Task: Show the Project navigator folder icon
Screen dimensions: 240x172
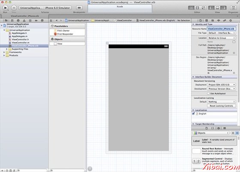Action: click(x=6, y=20)
